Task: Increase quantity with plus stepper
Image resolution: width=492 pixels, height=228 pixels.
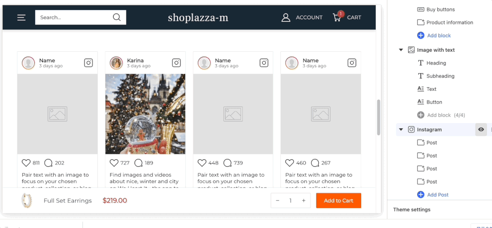Action: tap(304, 201)
